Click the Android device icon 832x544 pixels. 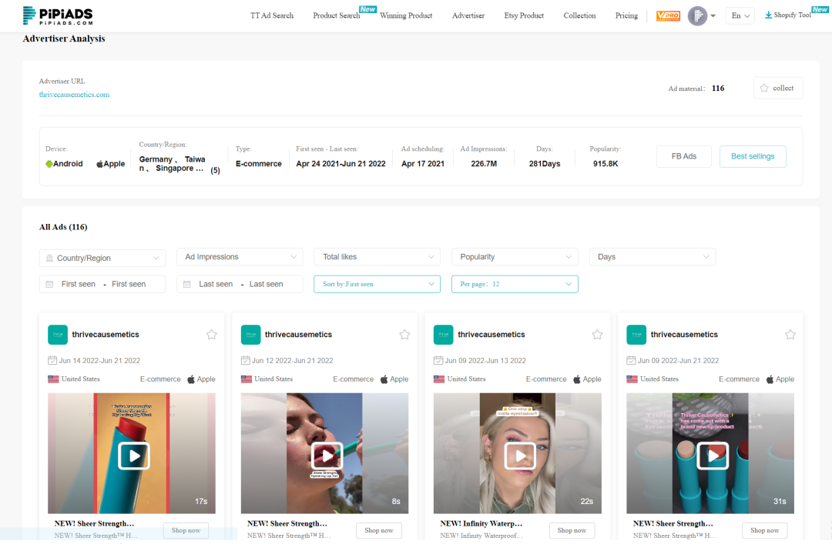tap(49, 164)
